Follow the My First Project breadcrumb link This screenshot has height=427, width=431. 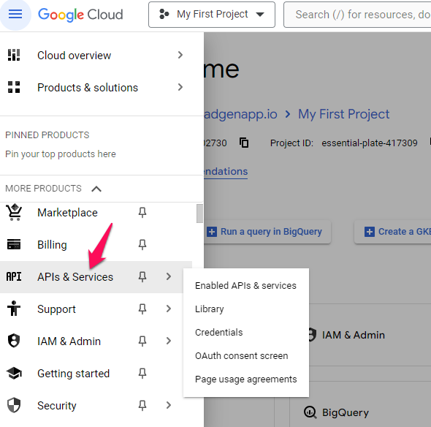point(343,114)
